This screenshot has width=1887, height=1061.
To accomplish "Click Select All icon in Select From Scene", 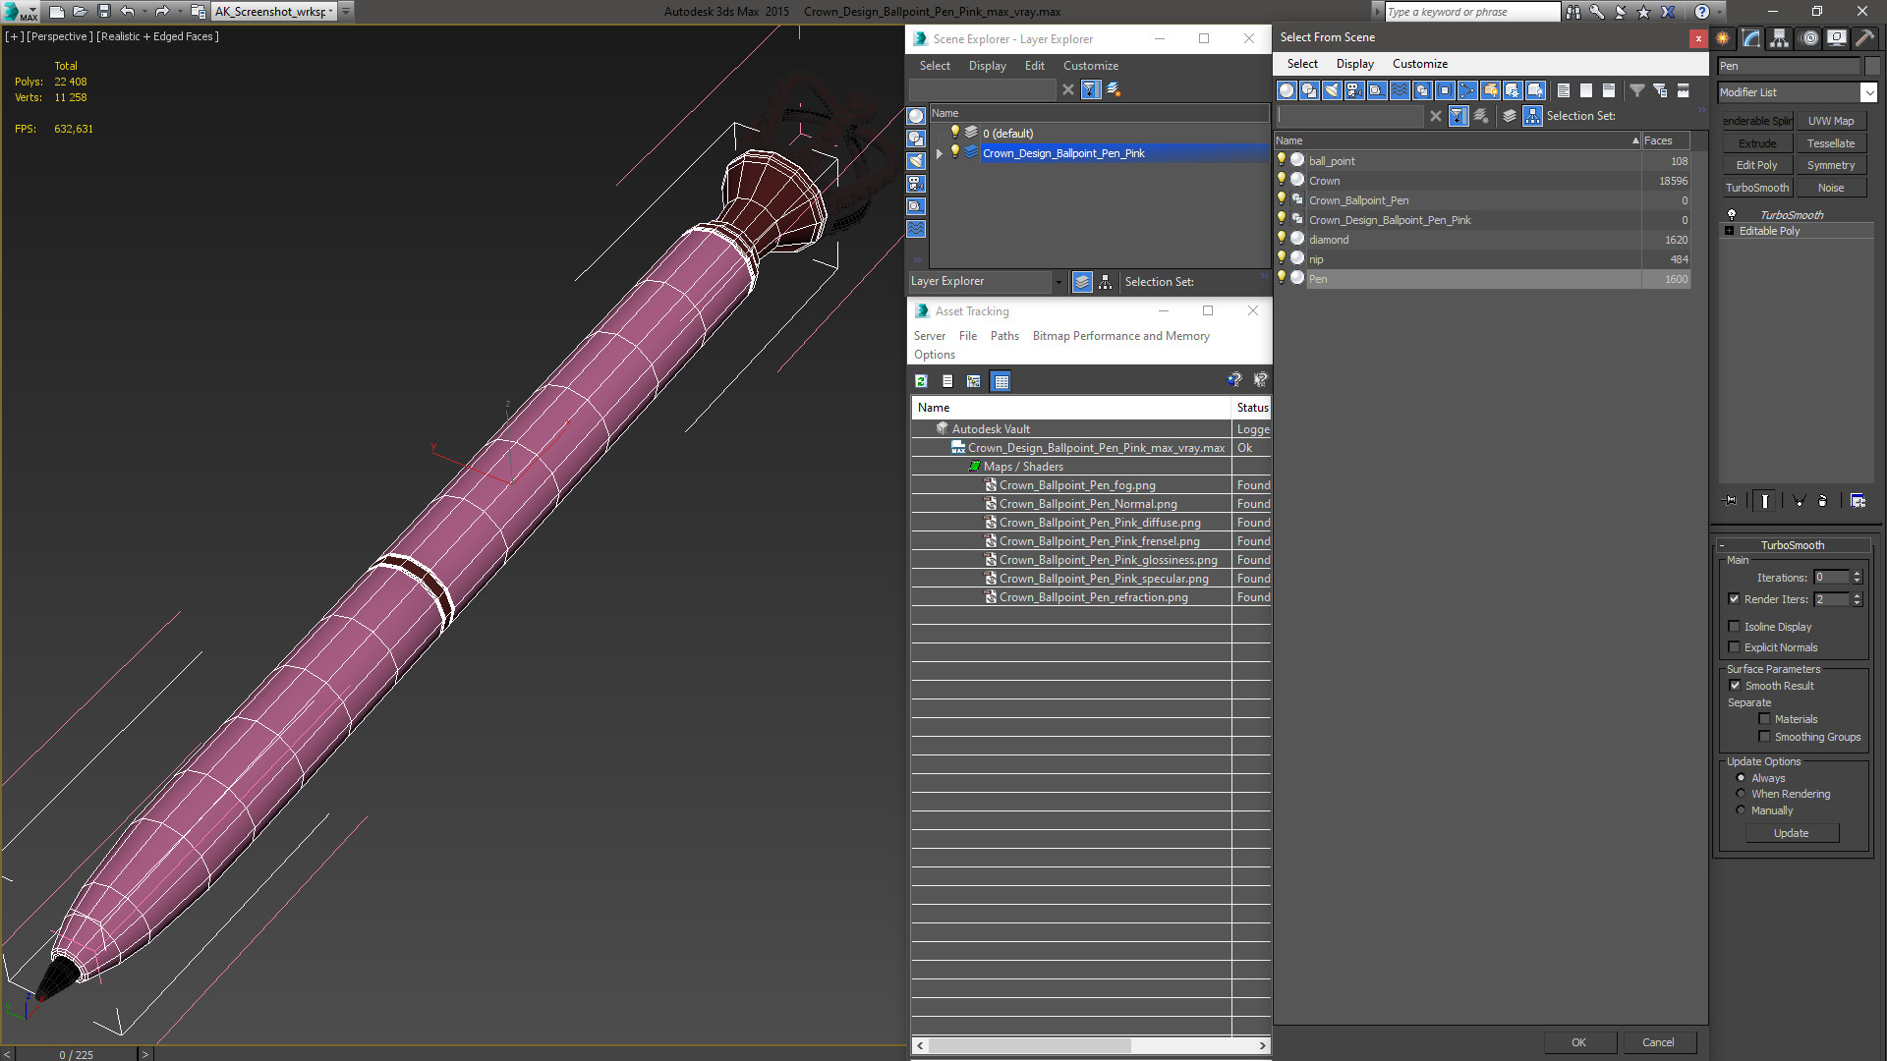I will coord(1564,90).
